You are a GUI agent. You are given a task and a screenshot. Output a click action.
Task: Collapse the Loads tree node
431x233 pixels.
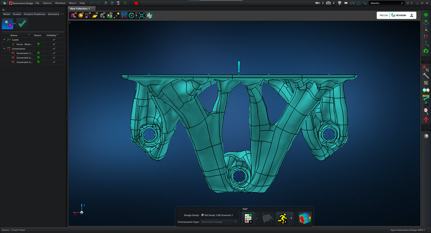[4, 40]
